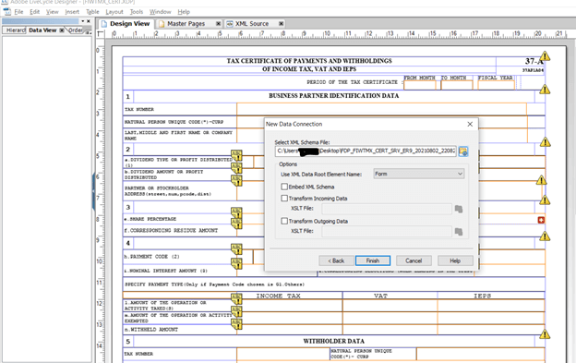This screenshot has width=576, height=363.
Task: Close the New Data Connection dialog
Action: click(470, 124)
